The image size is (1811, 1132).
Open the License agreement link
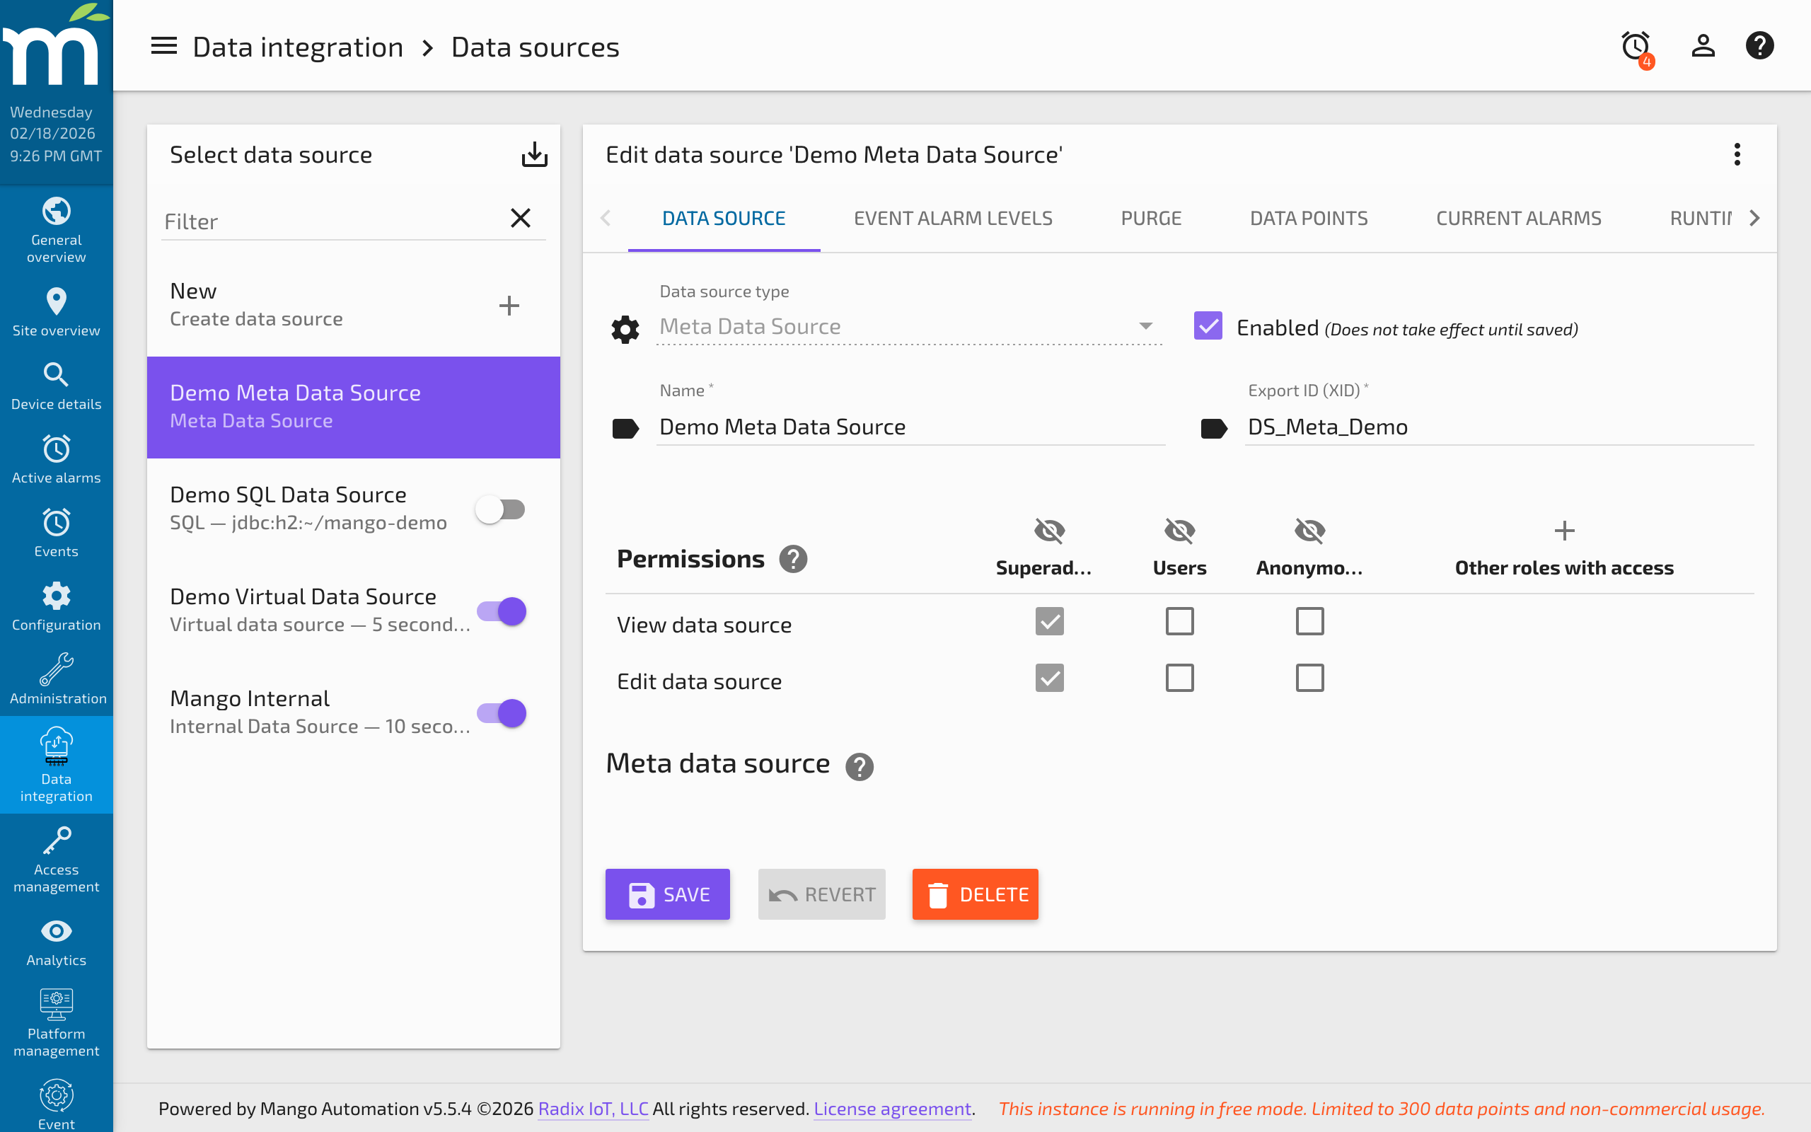click(892, 1109)
